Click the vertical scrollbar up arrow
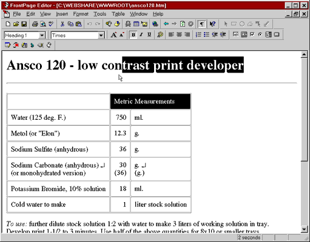310x242 pixels. coord(304,54)
